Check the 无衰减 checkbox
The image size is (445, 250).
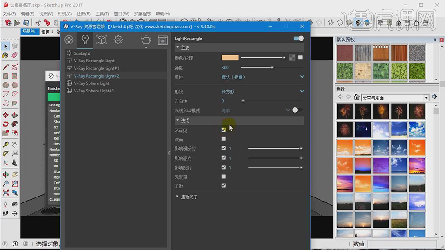pyautogui.click(x=224, y=176)
